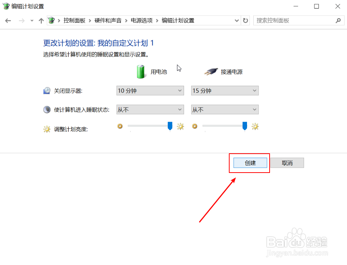Click the display icon next to 关闭显示器
Screen dimensions: 347x265
47,90
